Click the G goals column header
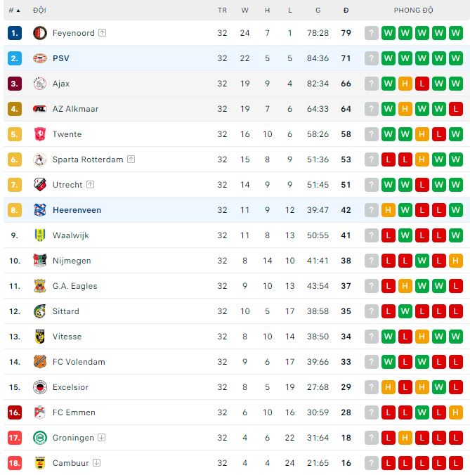The width and height of the screenshot is (470, 475). tap(318, 11)
